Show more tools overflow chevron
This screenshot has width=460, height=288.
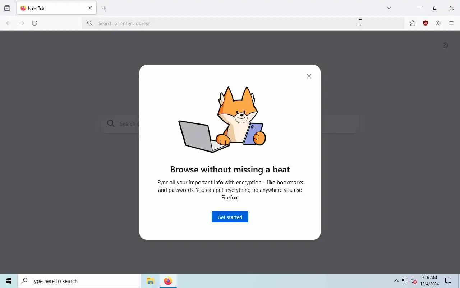click(x=438, y=23)
